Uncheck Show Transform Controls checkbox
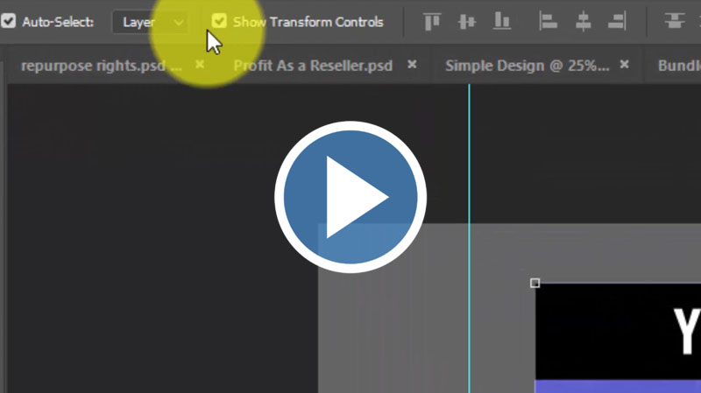701x393 pixels. [219, 21]
